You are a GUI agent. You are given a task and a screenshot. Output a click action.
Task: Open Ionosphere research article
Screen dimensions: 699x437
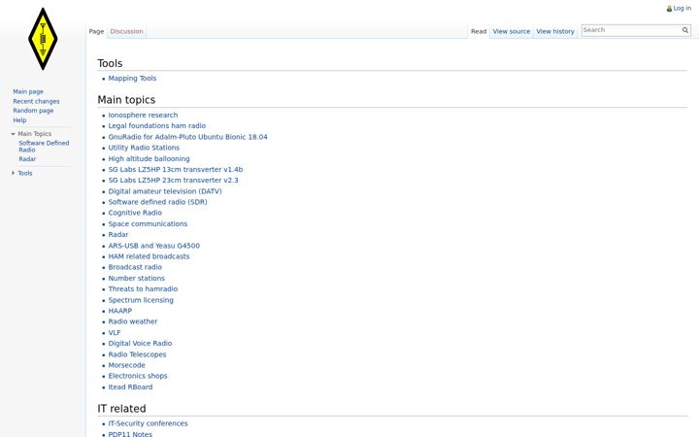[x=143, y=115]
